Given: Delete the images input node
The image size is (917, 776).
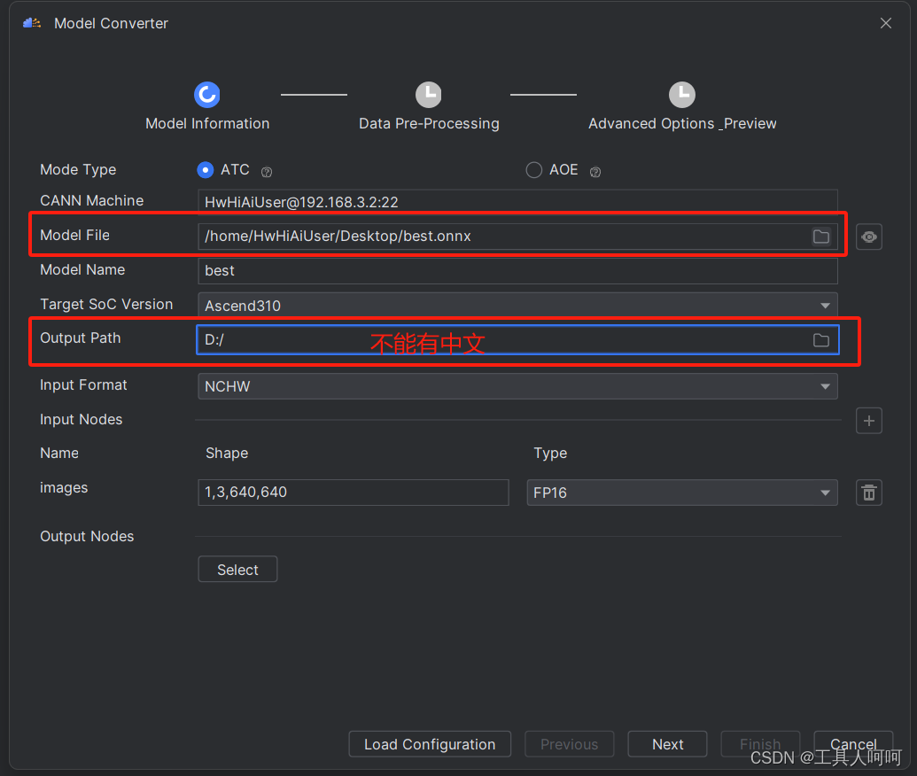Looking at the screenshot, I should pyautogui.click(x=869, y=493).
